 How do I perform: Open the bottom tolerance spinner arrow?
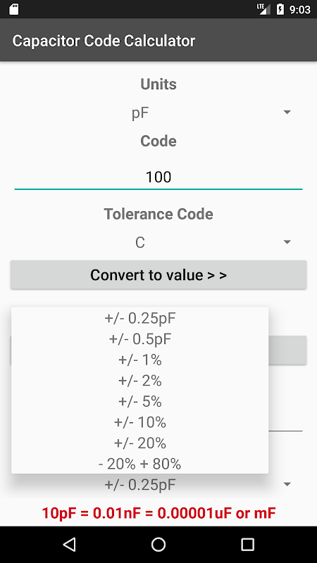coord(287,484)
